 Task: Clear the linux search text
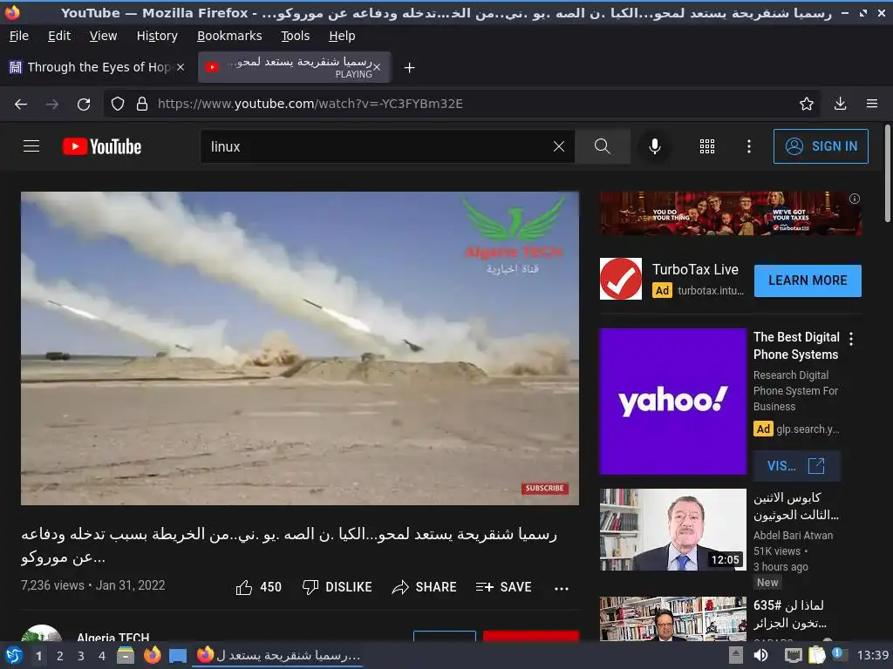[x=559, y=146]
